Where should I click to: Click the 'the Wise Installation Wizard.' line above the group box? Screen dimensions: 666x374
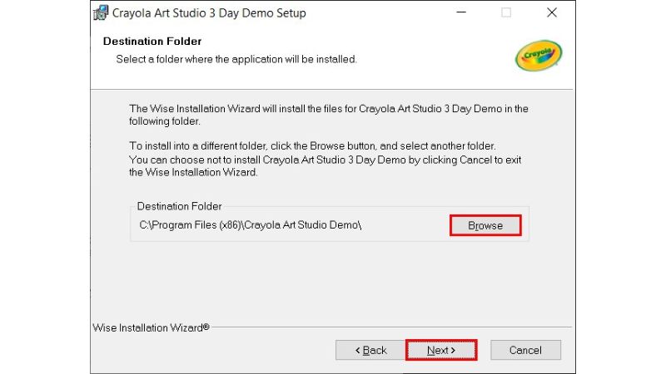click(x=193, y=173)
